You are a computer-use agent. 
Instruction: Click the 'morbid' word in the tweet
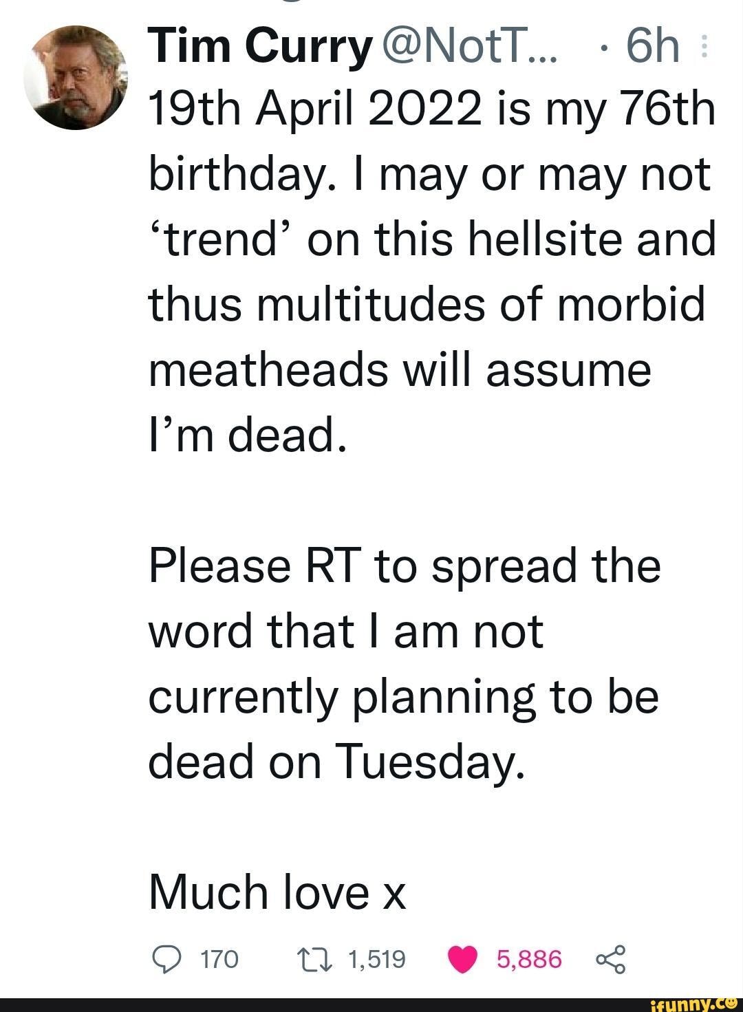tap(631, 305)
